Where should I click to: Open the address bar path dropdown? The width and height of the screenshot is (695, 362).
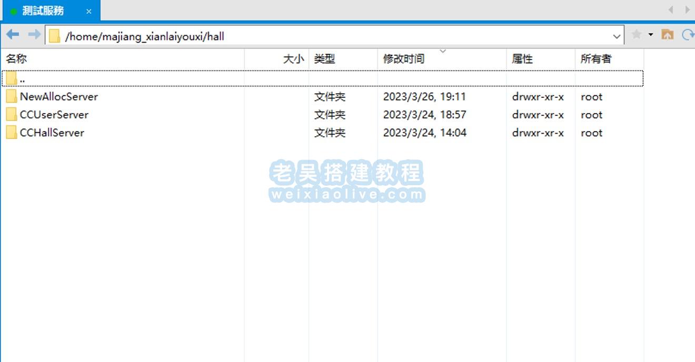tap(616, 36)
